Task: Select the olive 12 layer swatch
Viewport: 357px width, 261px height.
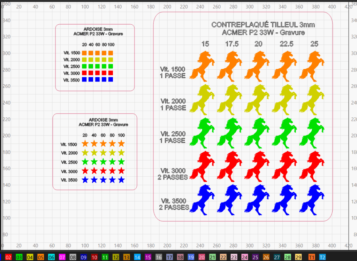Action: coord(116,258)
